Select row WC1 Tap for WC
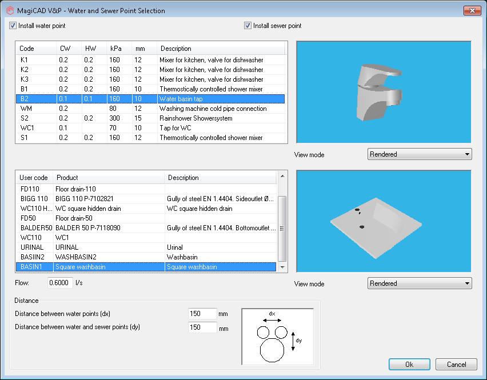 pyautogui.click(x=150, y=127)
